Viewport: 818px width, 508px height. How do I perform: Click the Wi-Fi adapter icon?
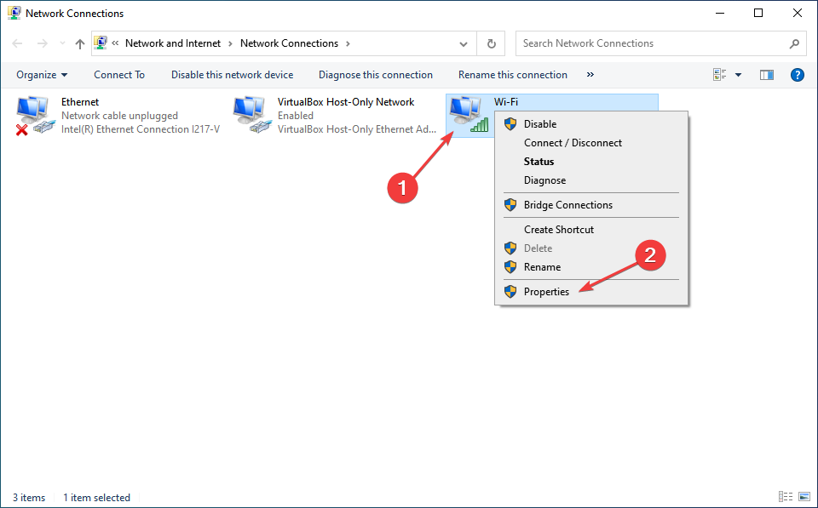pos(469,115)
